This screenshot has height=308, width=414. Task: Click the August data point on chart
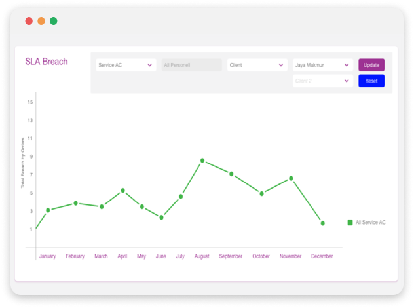[x=202, y=161]
